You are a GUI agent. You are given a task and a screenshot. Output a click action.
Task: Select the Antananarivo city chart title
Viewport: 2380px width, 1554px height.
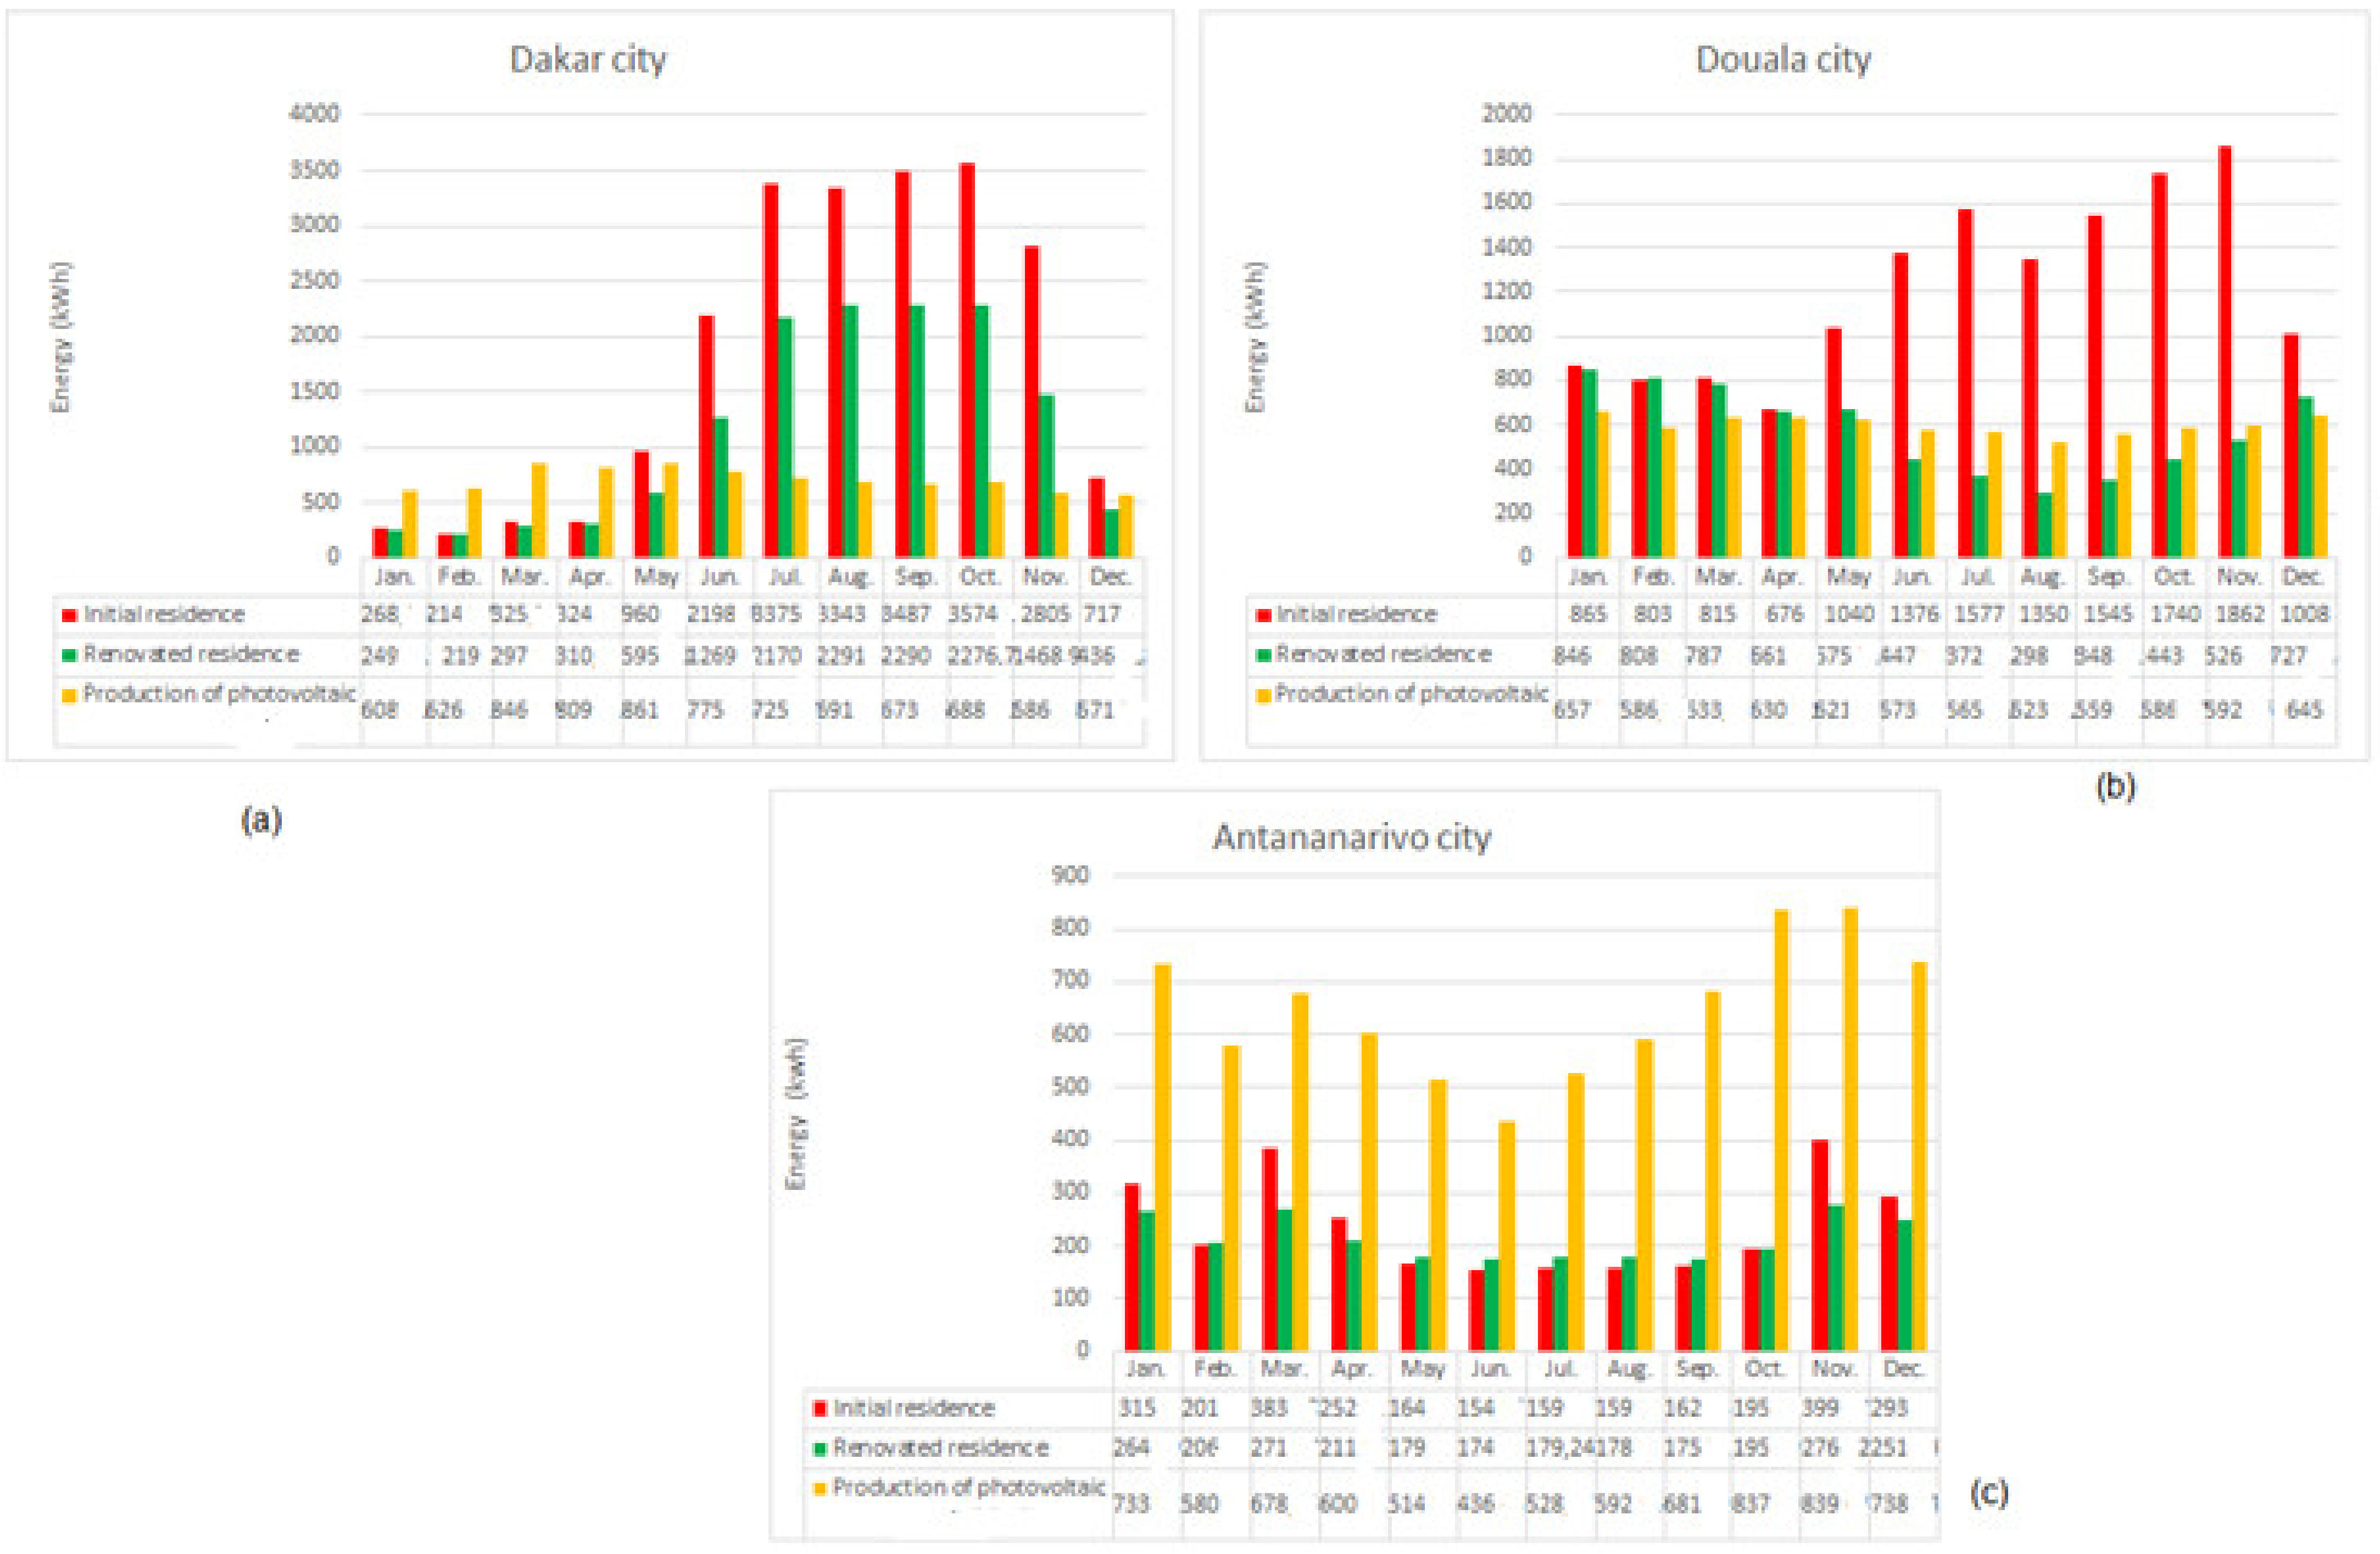1352,836
